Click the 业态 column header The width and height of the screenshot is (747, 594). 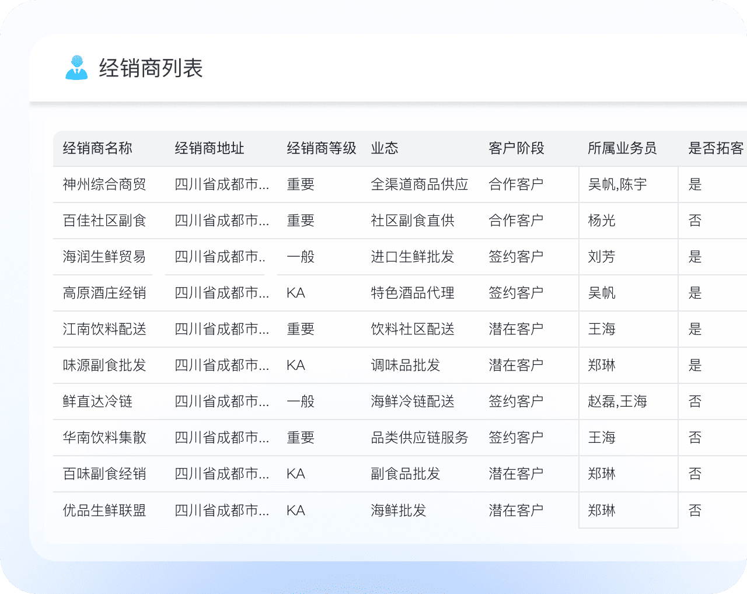pyautogui.click(x=385, y=148)
